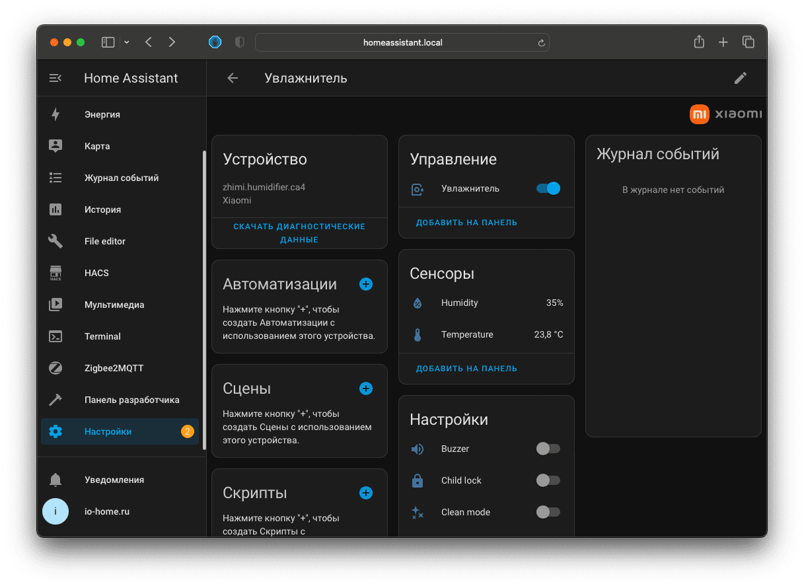
Task: Create a new scene with plus icon
Action: click(x=366, y=388)
